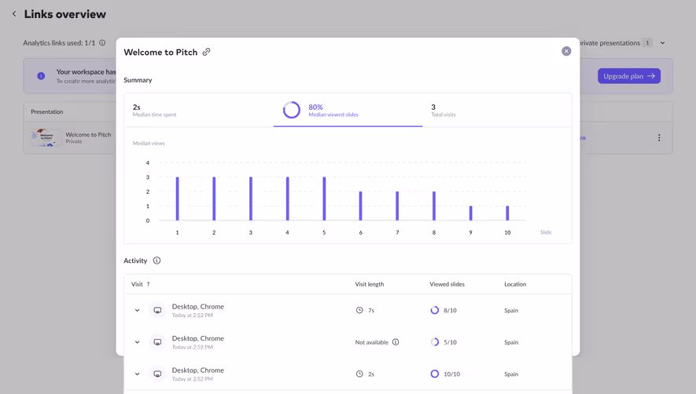Click clock icon beside 2s visit length
The height and width of the screenshot is (394, 696).
coord(359,374)
